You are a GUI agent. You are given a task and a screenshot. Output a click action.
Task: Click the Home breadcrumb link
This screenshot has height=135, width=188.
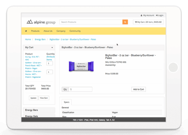(28, 39)
